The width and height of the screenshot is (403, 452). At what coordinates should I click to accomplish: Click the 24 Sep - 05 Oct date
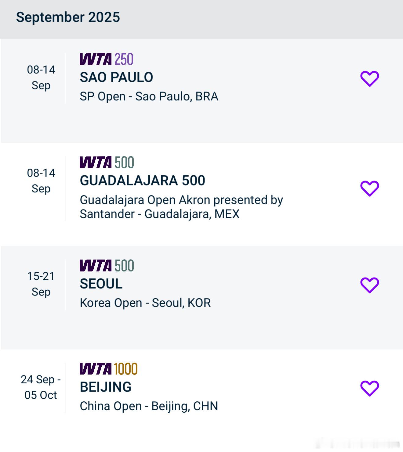[x=41, y=387]
